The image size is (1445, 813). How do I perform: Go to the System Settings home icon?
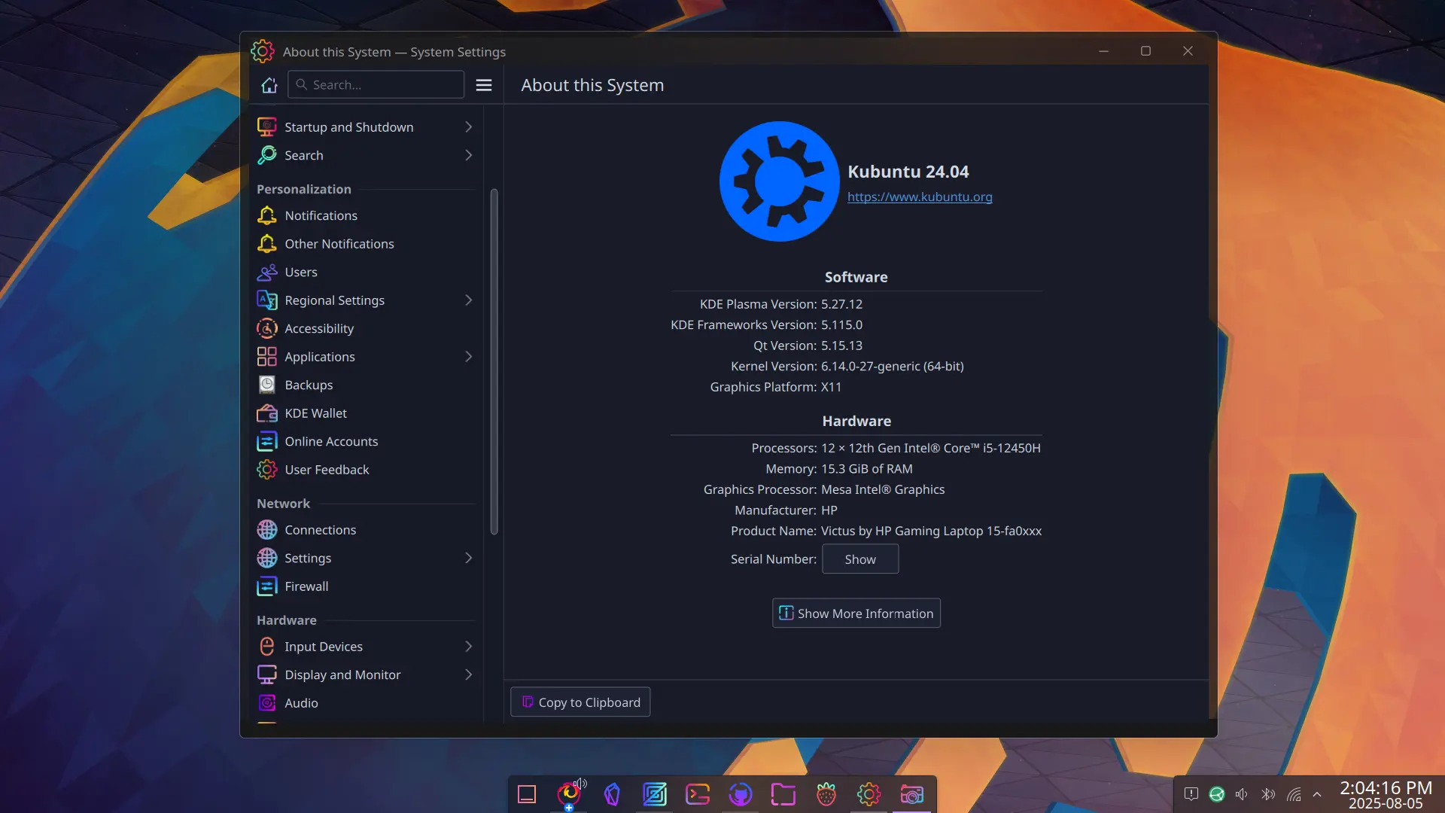[x=269, y=85]
